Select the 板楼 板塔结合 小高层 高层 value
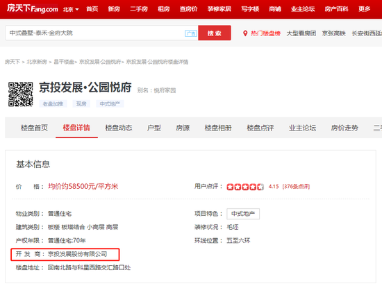Viewport: 382px width, 286px height. pyautogui.click(x=83, y=227)
